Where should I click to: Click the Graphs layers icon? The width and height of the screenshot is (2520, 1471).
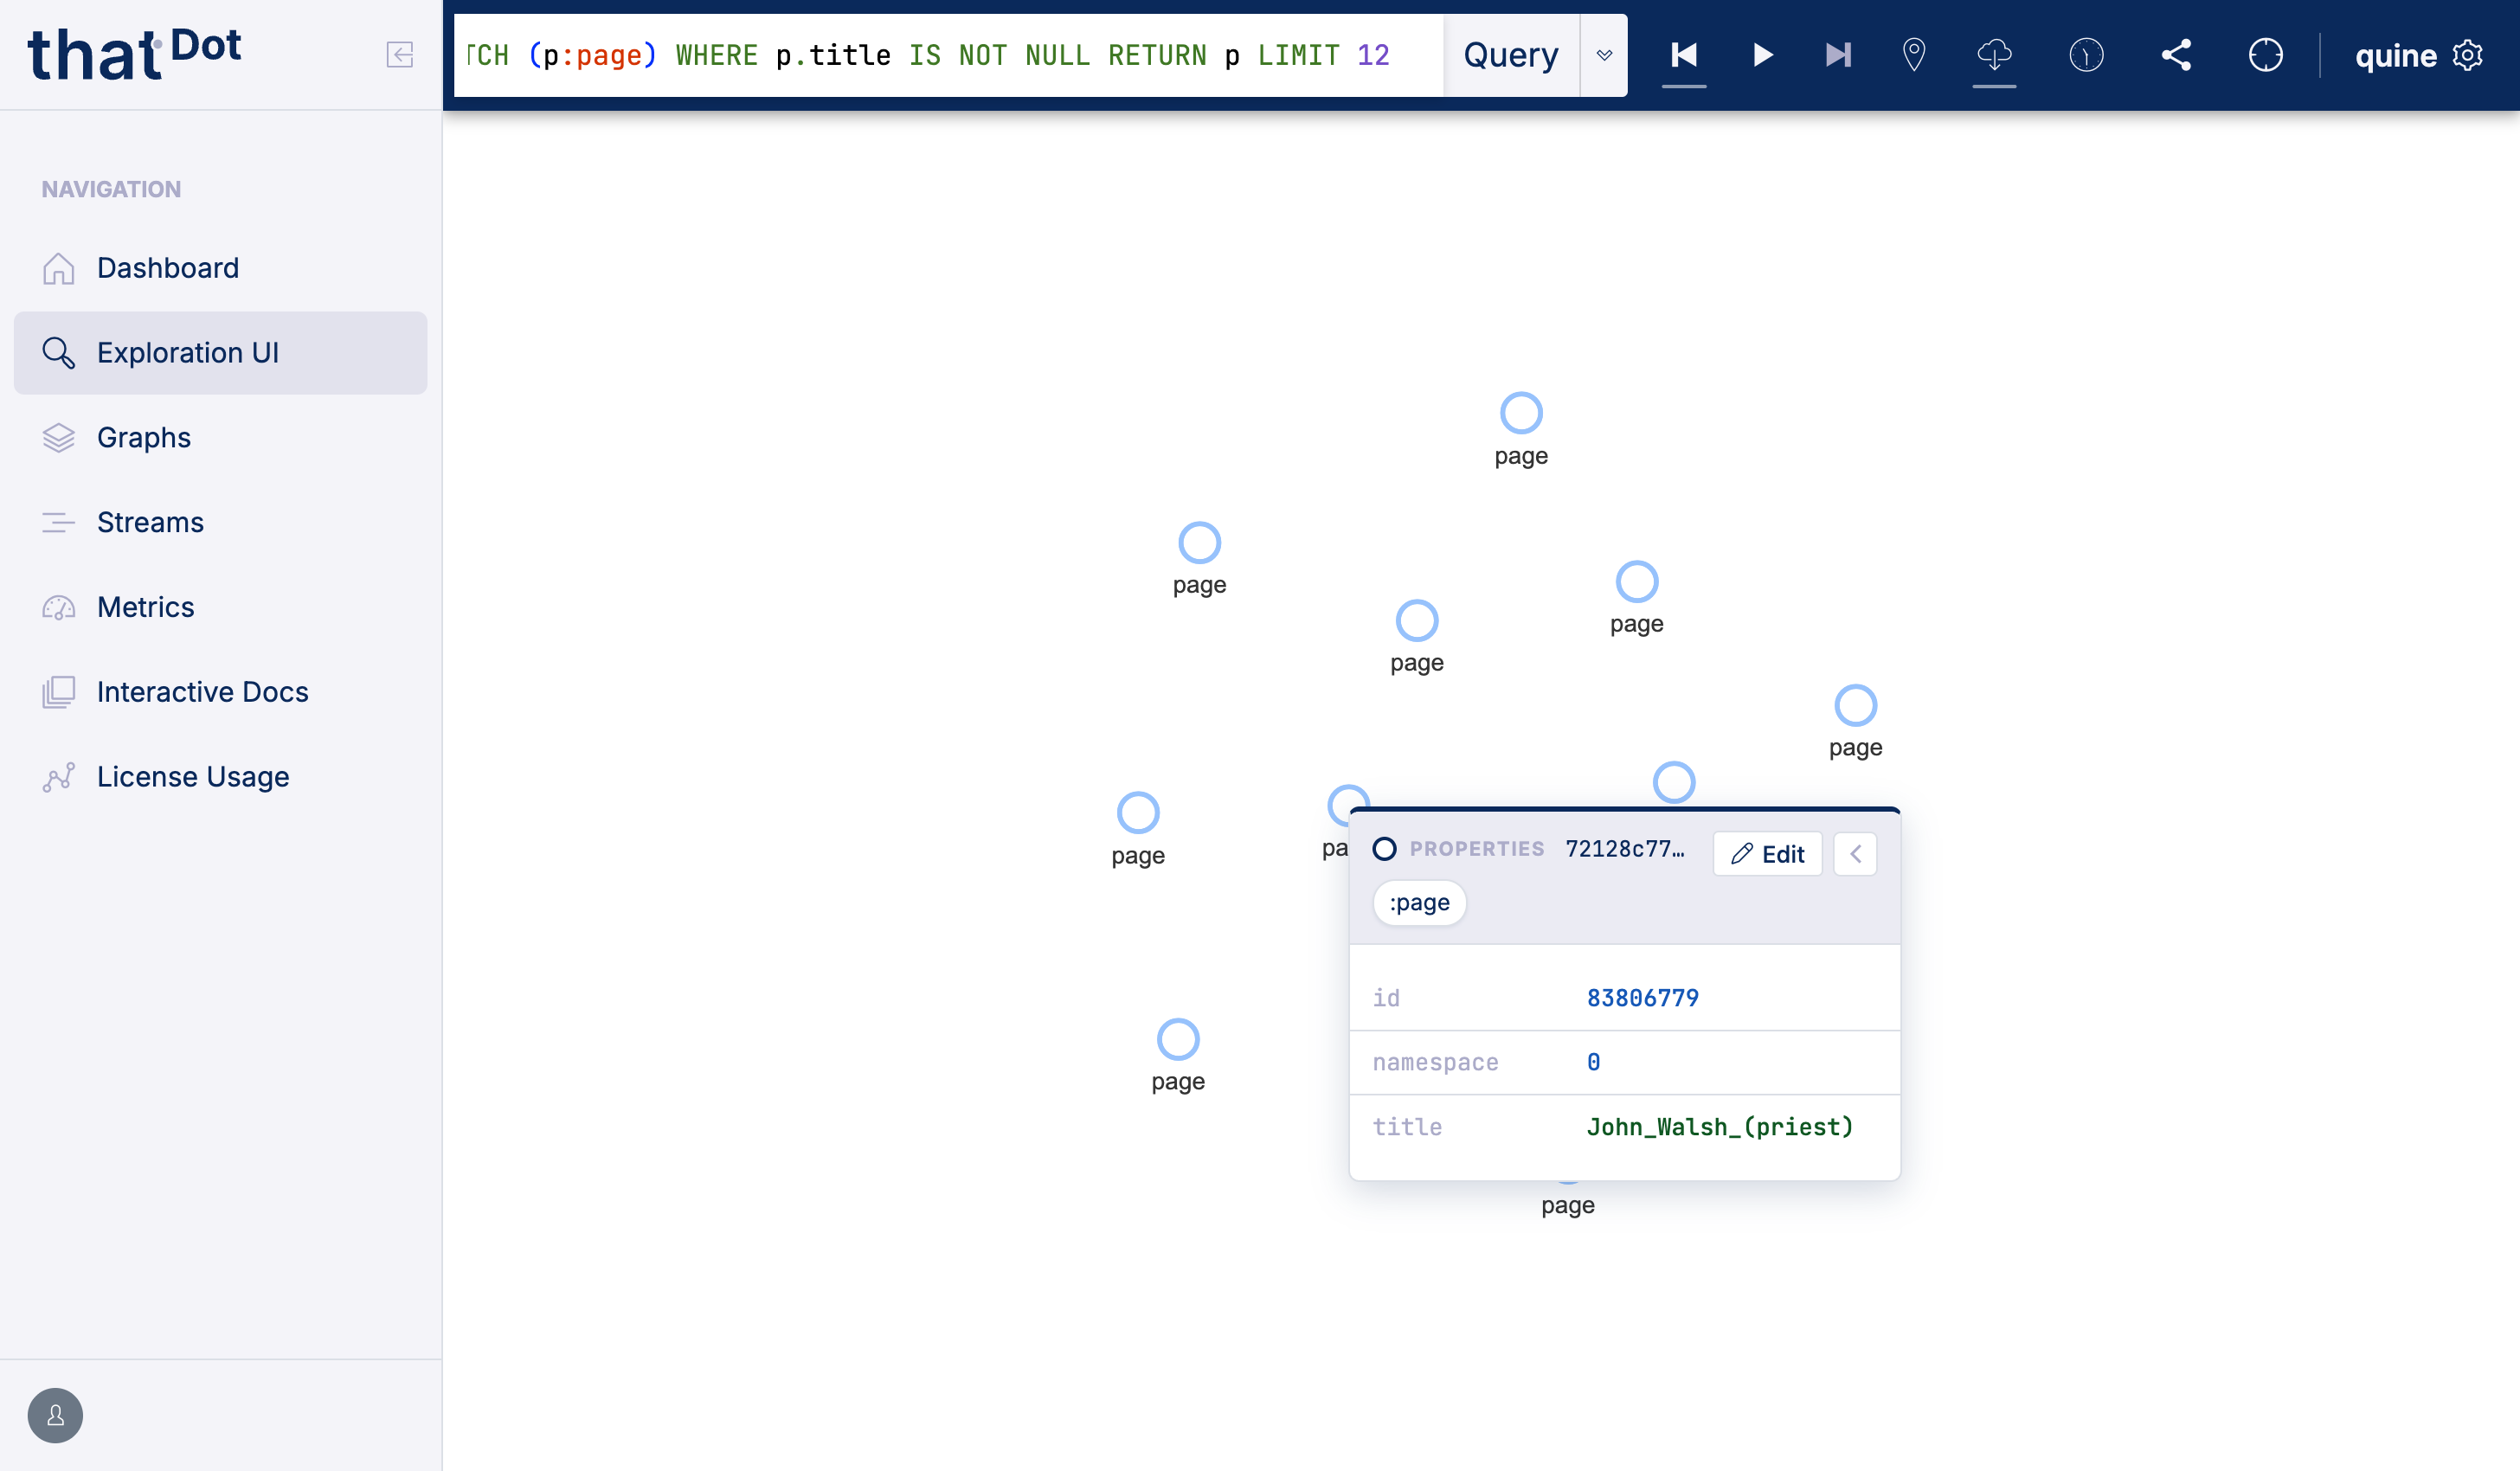tap(59, 438)
